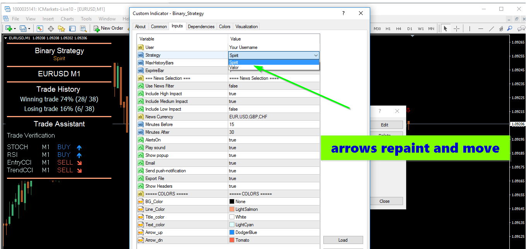Select the trendline drawing tool
The image size is (526, 249).
(492, 29)
